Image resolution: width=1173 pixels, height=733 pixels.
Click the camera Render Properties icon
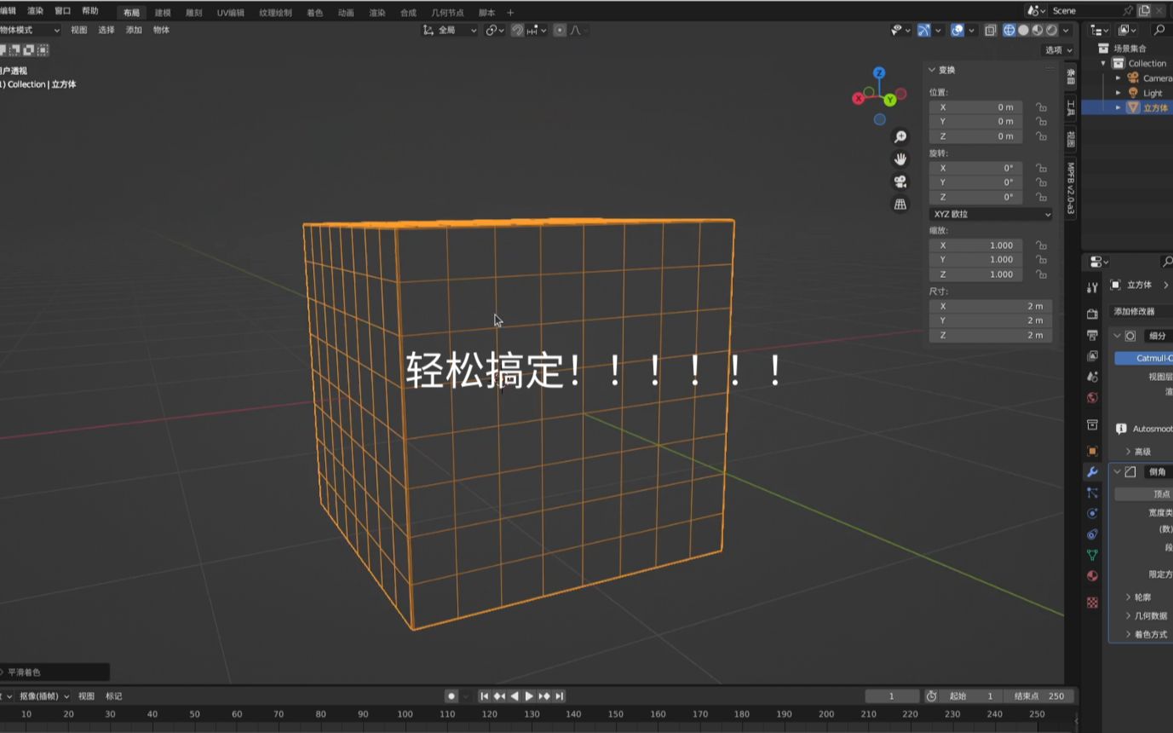point(1092,313)
